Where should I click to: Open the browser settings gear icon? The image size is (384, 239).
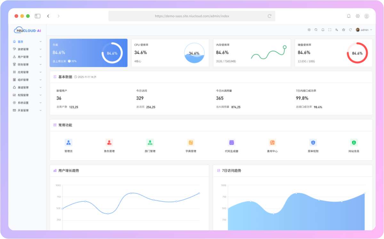[358, 16]
